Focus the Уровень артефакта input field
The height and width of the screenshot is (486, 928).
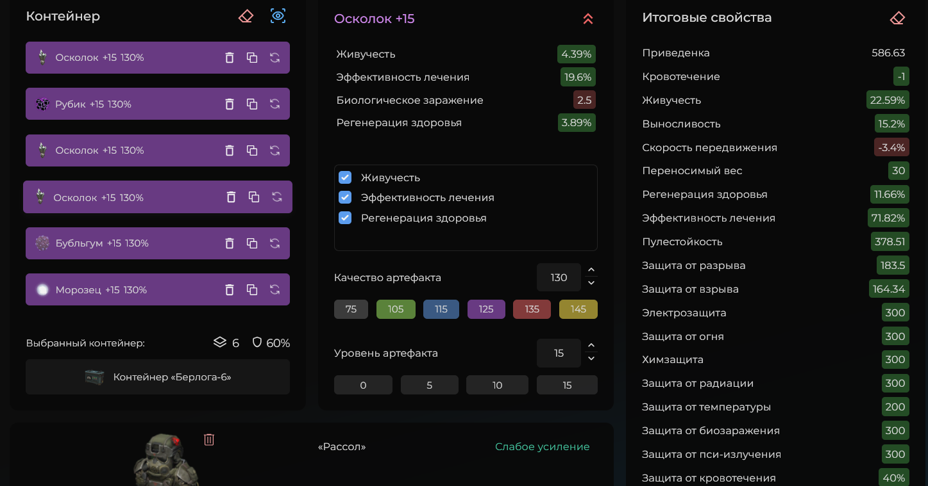tap(559, 353)
